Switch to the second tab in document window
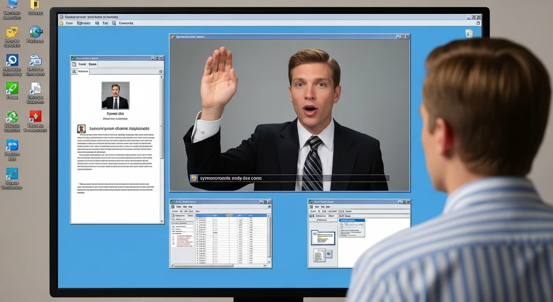This screenshot has height=302, width=553. coord(92,64)
